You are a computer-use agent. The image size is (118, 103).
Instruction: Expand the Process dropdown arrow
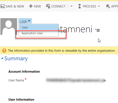coord(99,6)
